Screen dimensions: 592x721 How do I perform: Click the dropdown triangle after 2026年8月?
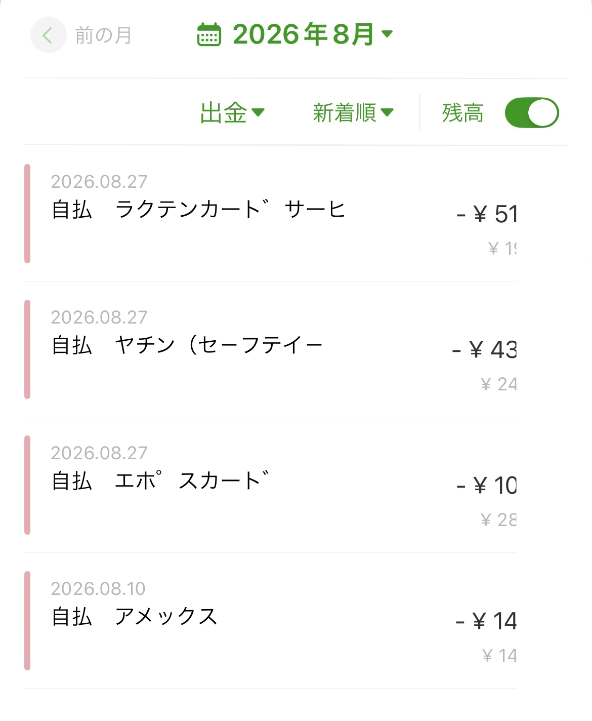[x=387, y=34]
